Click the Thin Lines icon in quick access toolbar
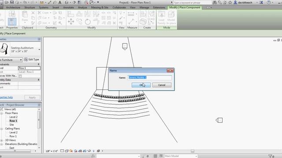 pyautogui.click(x=79, y=2)
